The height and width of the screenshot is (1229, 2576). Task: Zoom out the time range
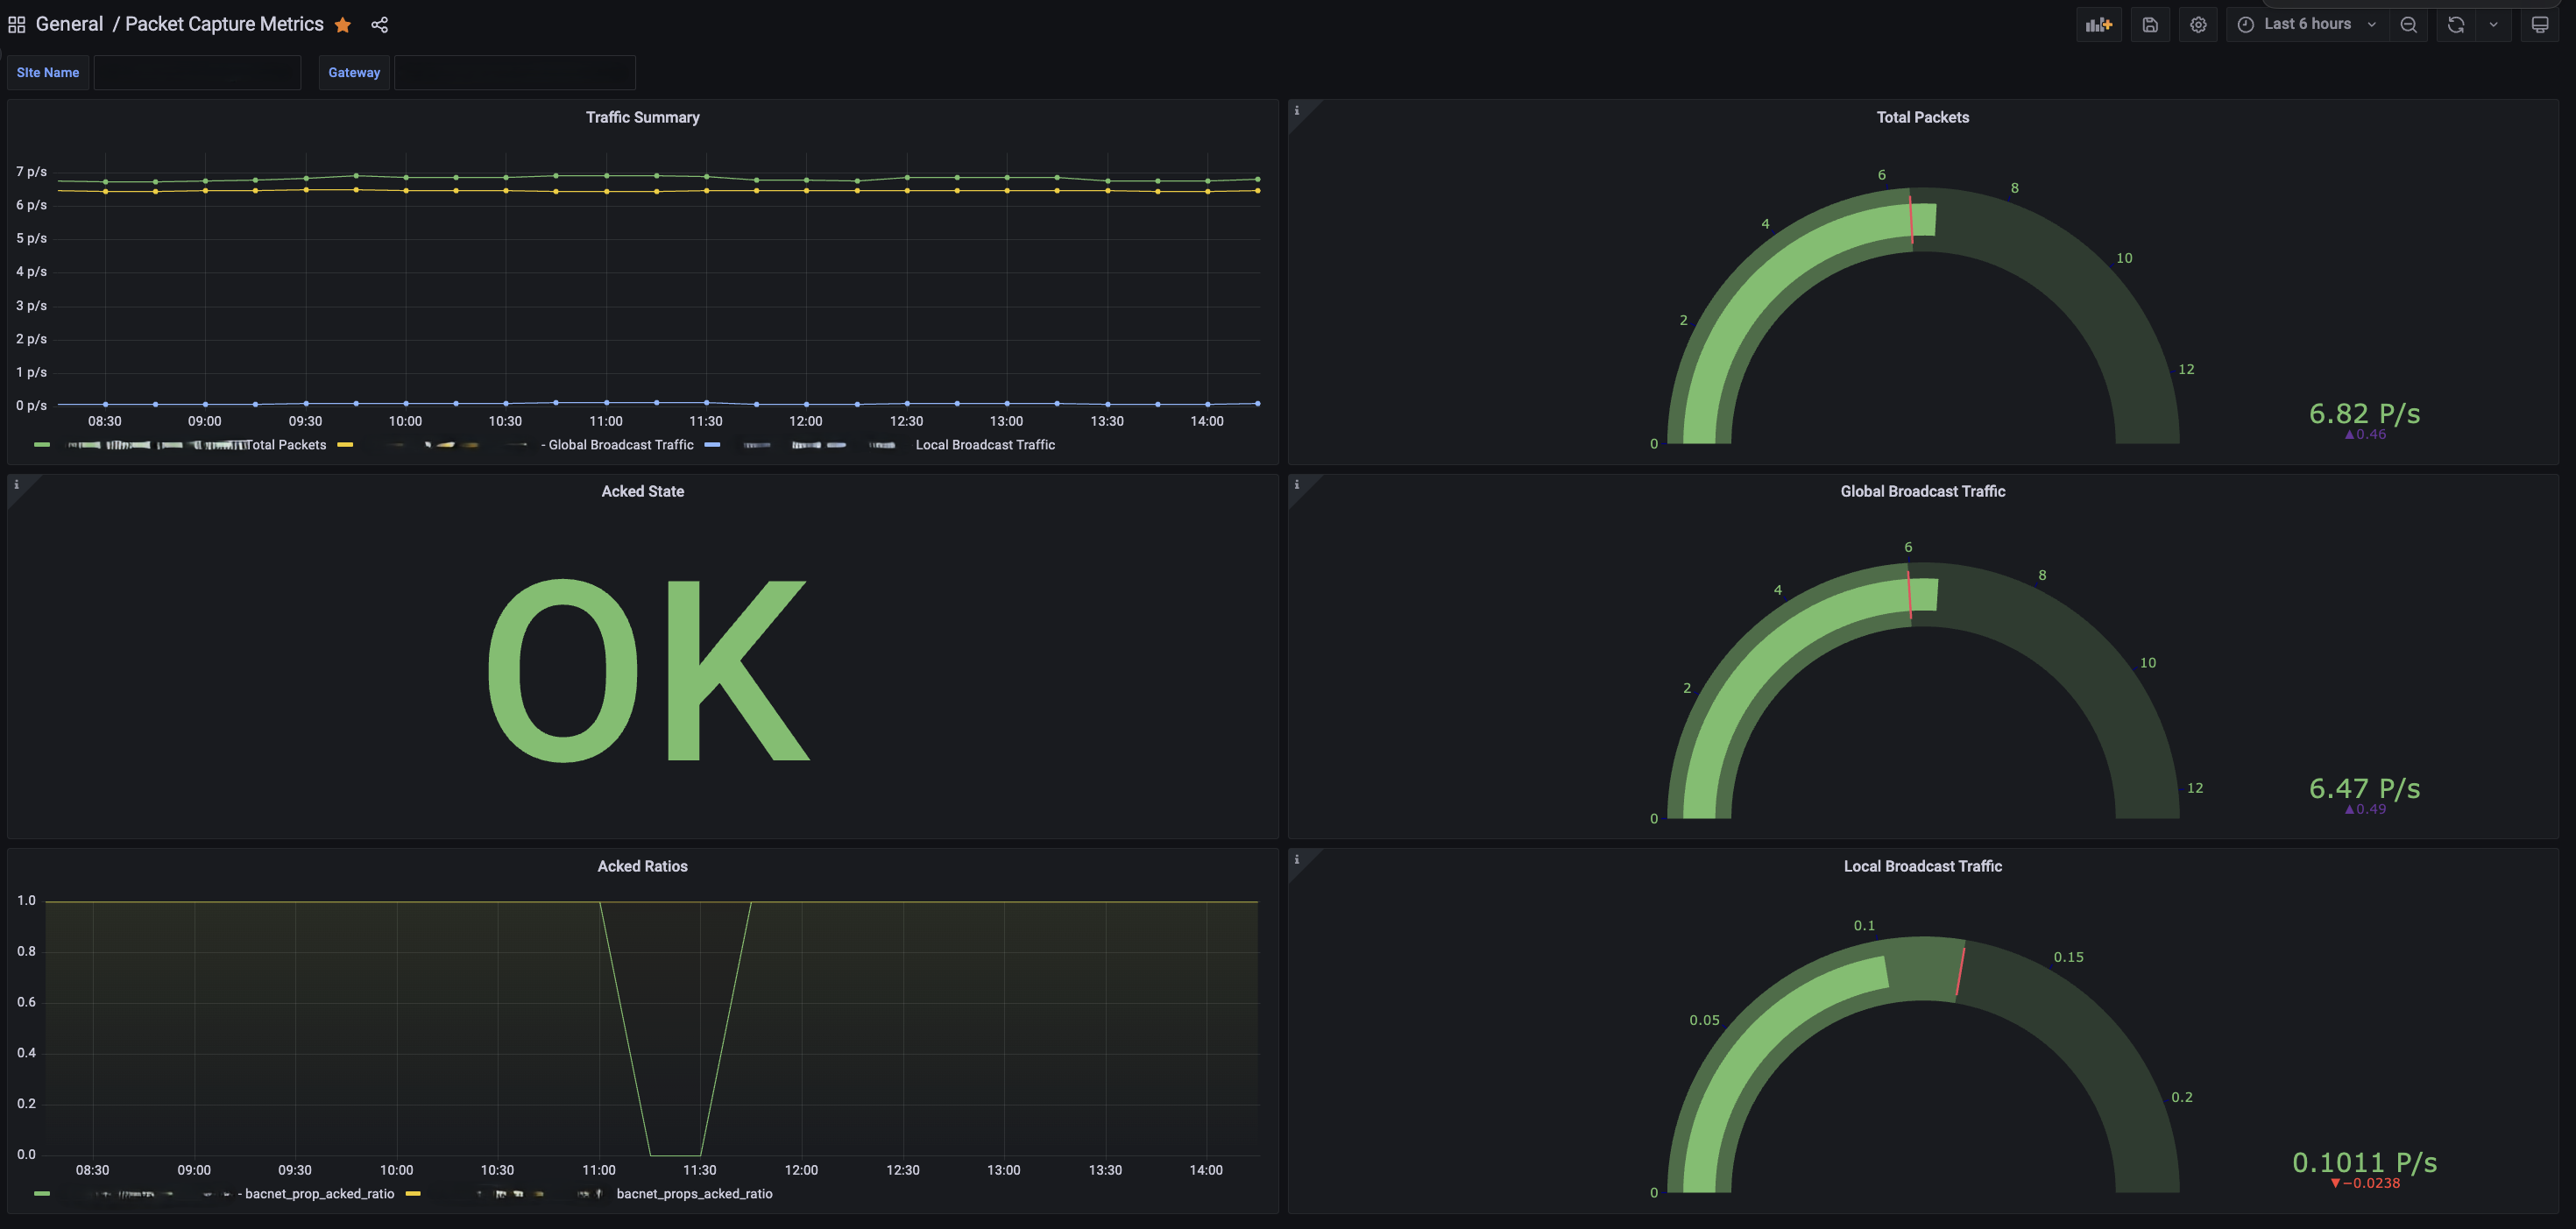coord(2409,25)
